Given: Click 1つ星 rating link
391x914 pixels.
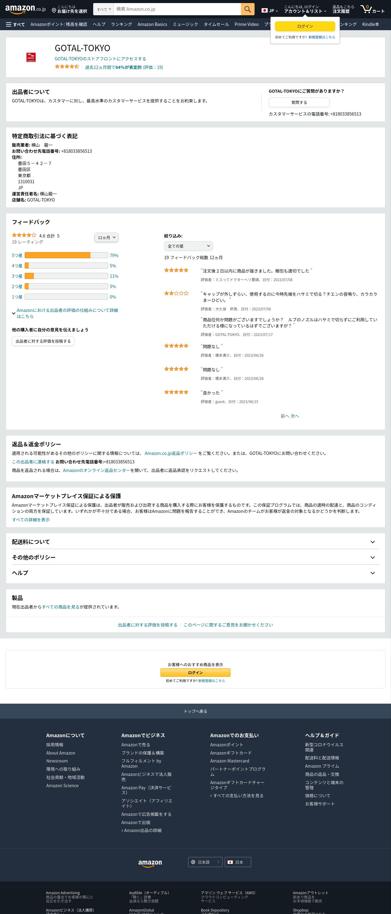Looking at the screenshot, I should [17, 297].
